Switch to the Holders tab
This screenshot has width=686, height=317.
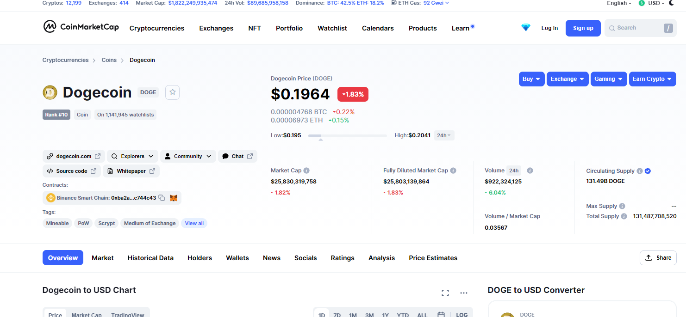[200, 258]
